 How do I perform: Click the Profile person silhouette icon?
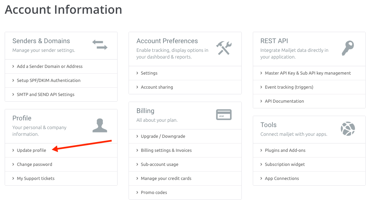(100, 125)
